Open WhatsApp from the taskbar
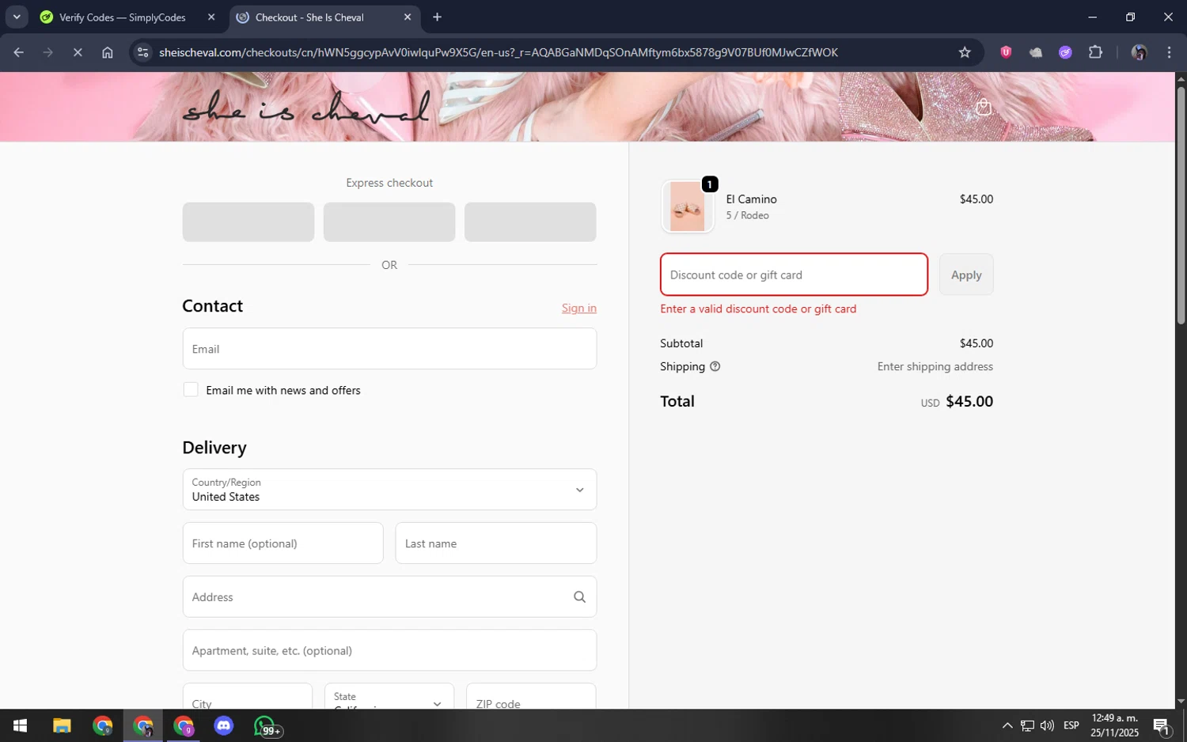 coord(266,725)
